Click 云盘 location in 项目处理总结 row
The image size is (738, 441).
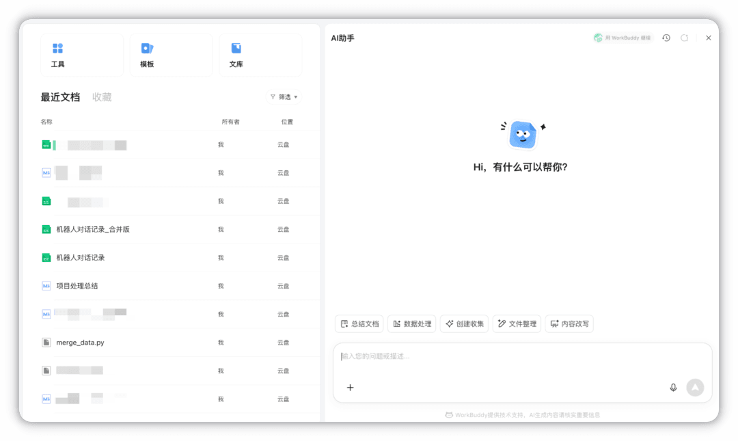(x=284, y=286)
